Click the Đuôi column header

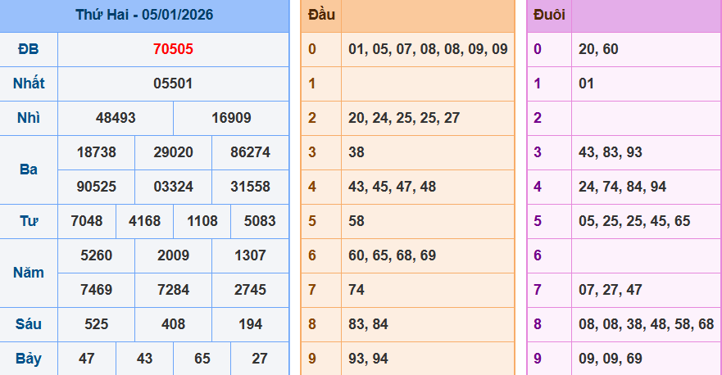[x=548, y=15]
